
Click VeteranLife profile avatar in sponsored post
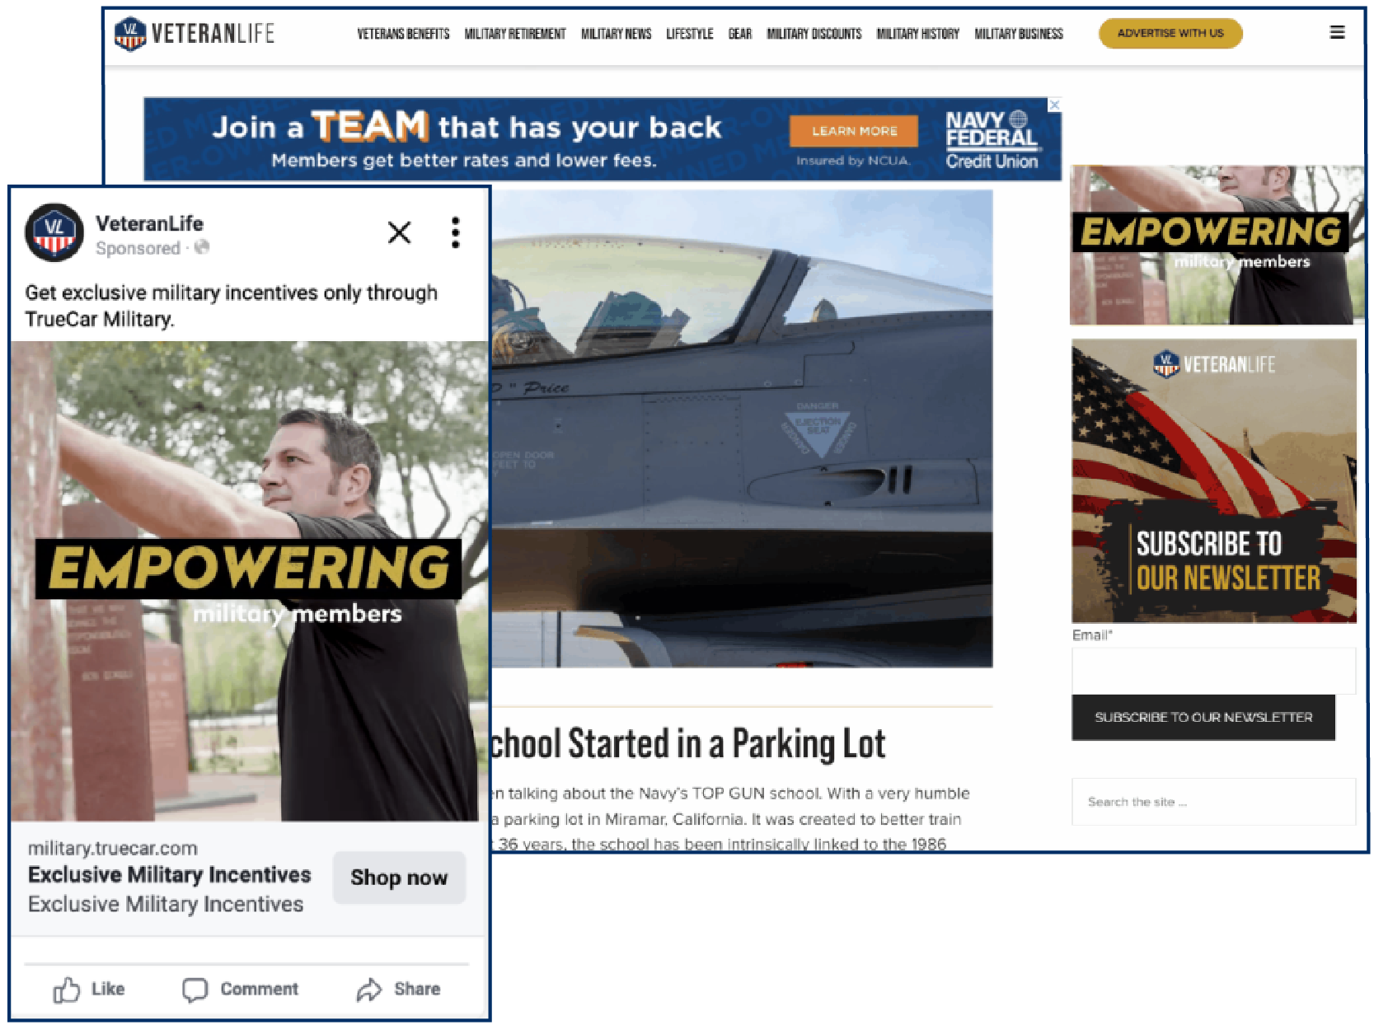point(54,232)
